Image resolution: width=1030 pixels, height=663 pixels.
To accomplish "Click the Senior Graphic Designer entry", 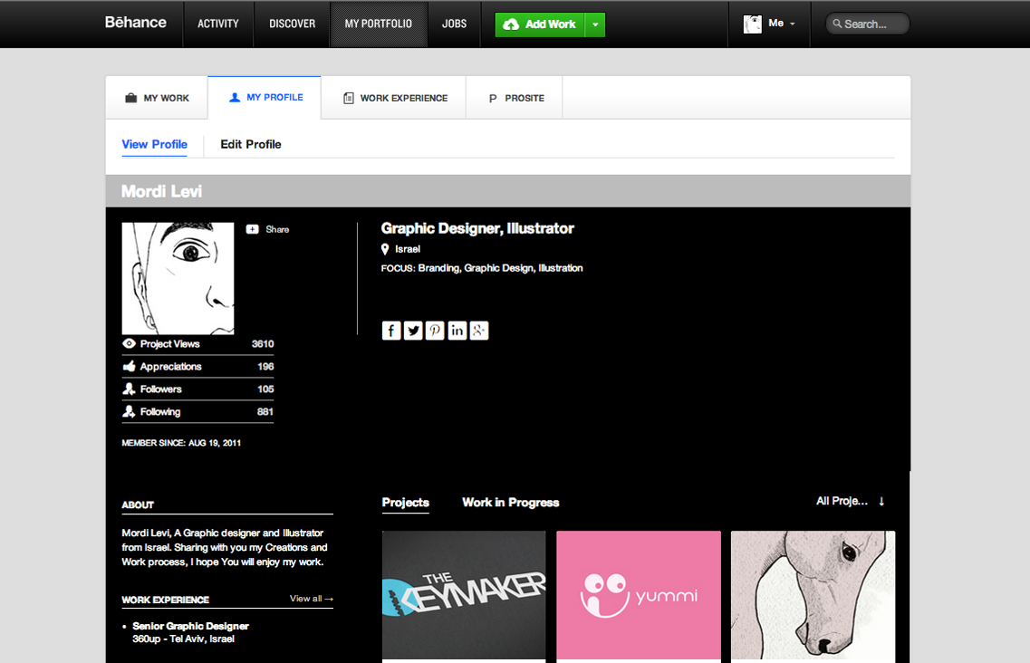I will (190, 626).
